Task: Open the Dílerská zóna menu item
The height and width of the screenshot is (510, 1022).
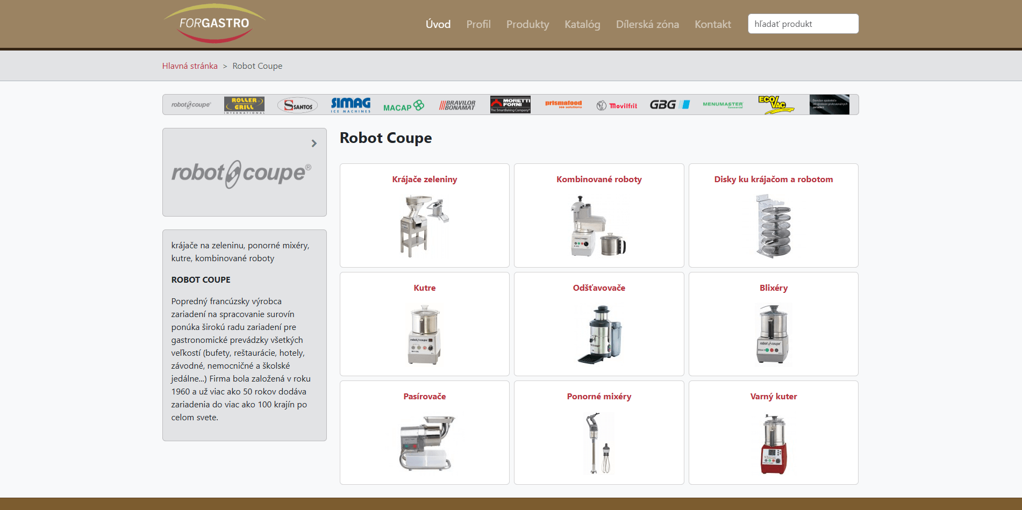Action: click(647, 24)
